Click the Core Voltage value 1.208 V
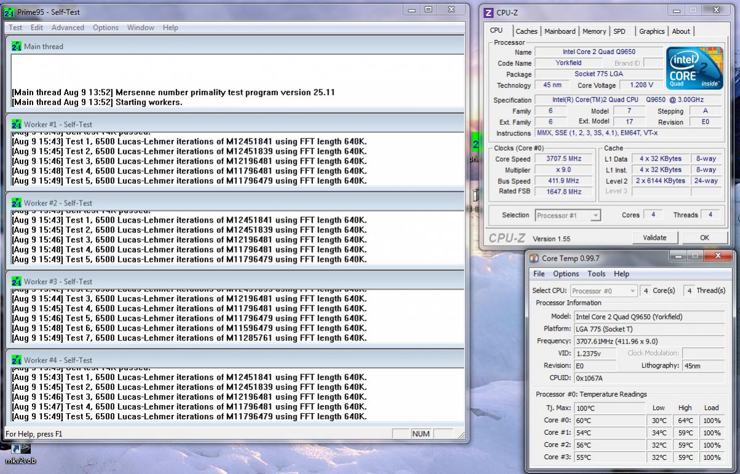 tap(641, 85)
